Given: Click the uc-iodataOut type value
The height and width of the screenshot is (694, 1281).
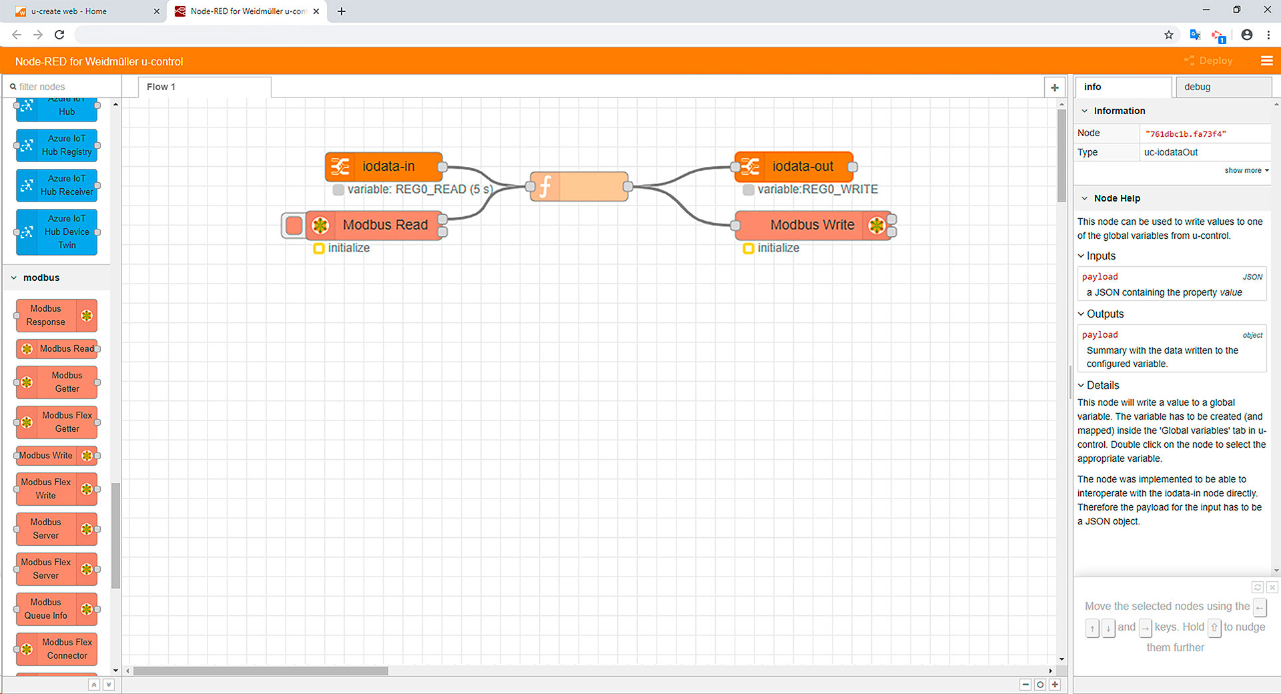Looking at the screenshot, I should click(x=1171, y=152).
